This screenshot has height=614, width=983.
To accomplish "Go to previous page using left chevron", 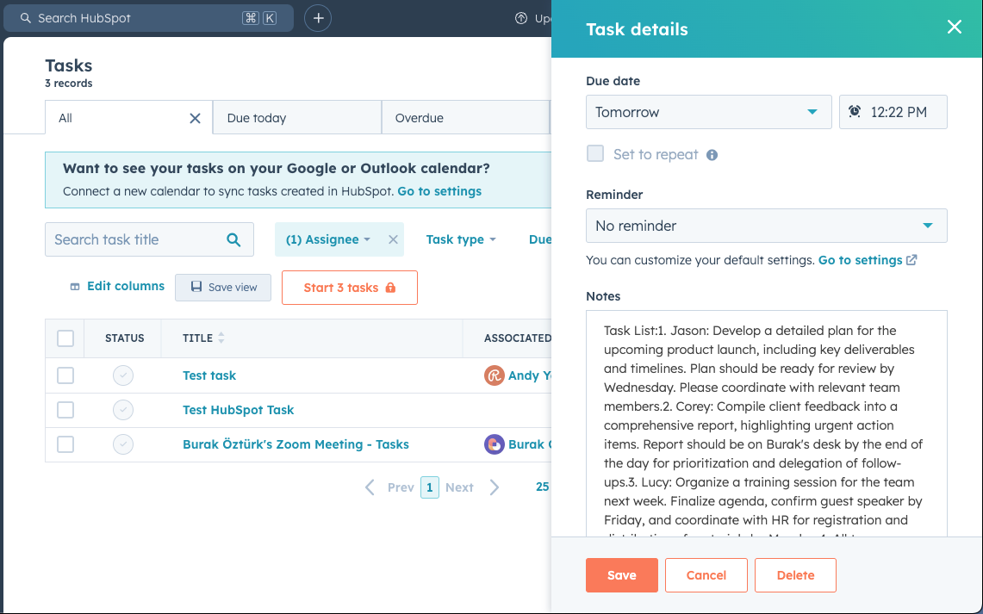I will coord(370,487).
